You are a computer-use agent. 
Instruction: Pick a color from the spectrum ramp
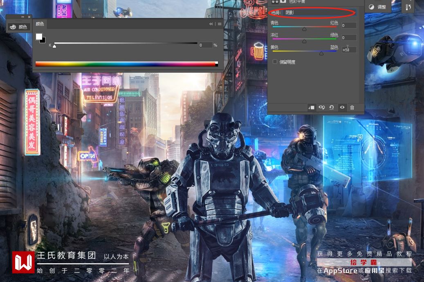pos(125,64)
